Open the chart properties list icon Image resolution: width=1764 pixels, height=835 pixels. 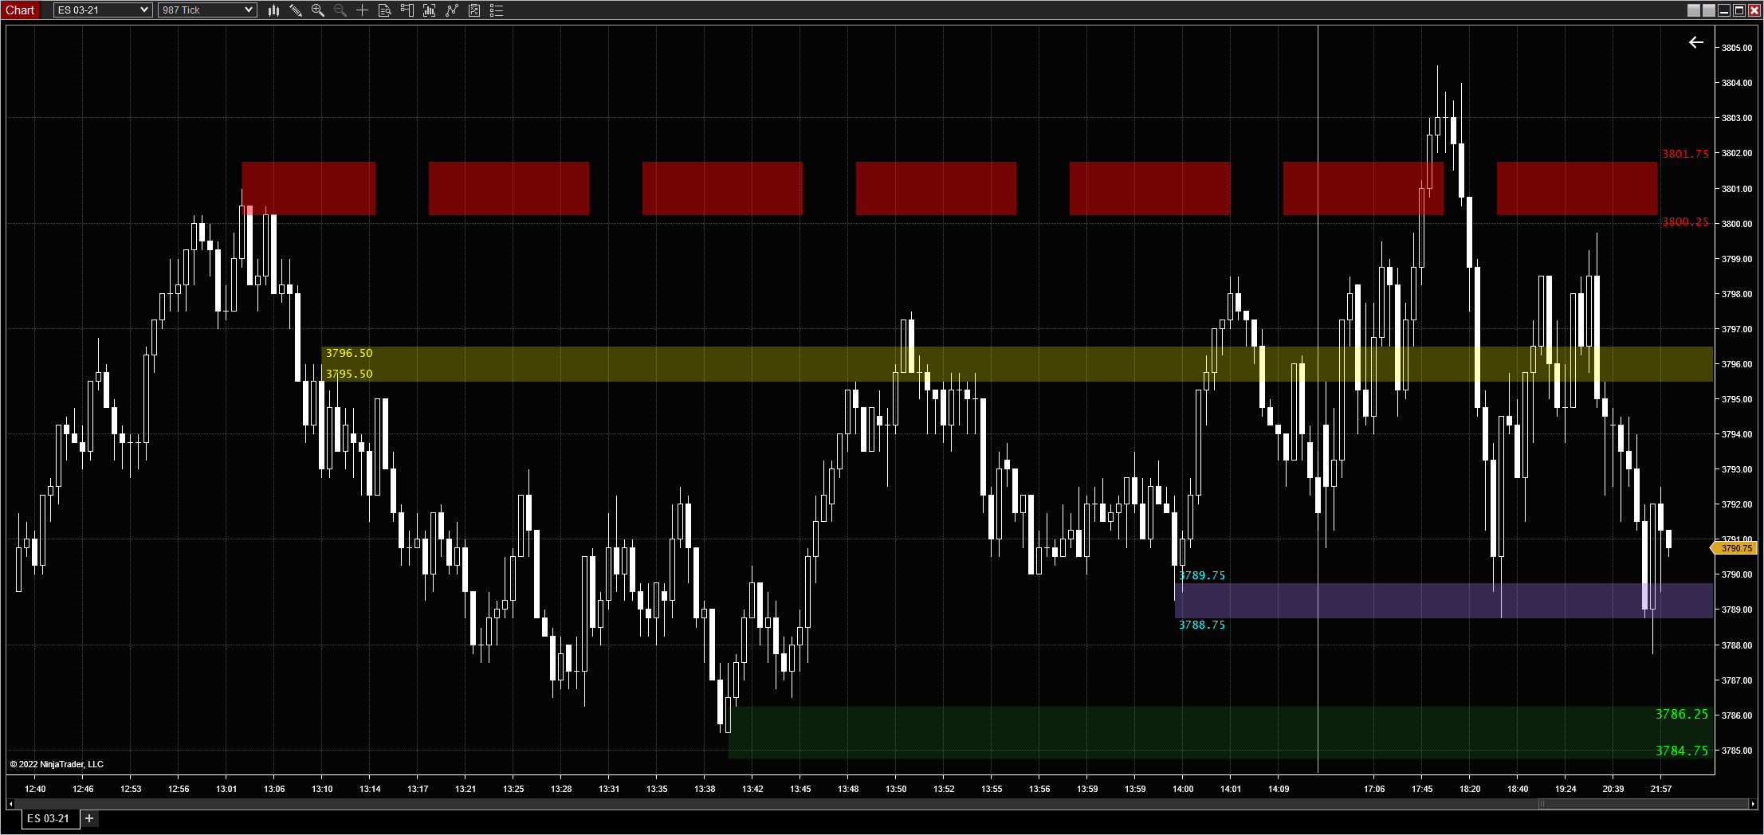coord(497,10)
